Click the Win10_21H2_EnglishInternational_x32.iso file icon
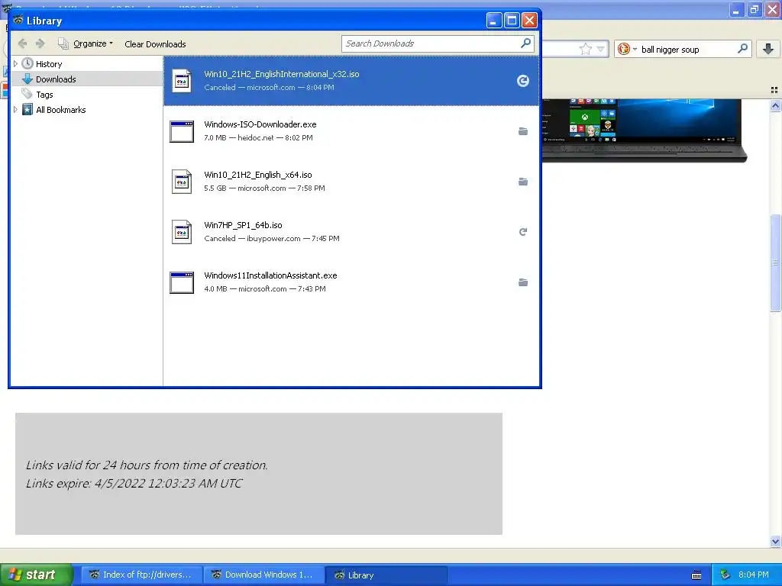The width and height of the screenshot is (782, 586). tap(182, 81)
